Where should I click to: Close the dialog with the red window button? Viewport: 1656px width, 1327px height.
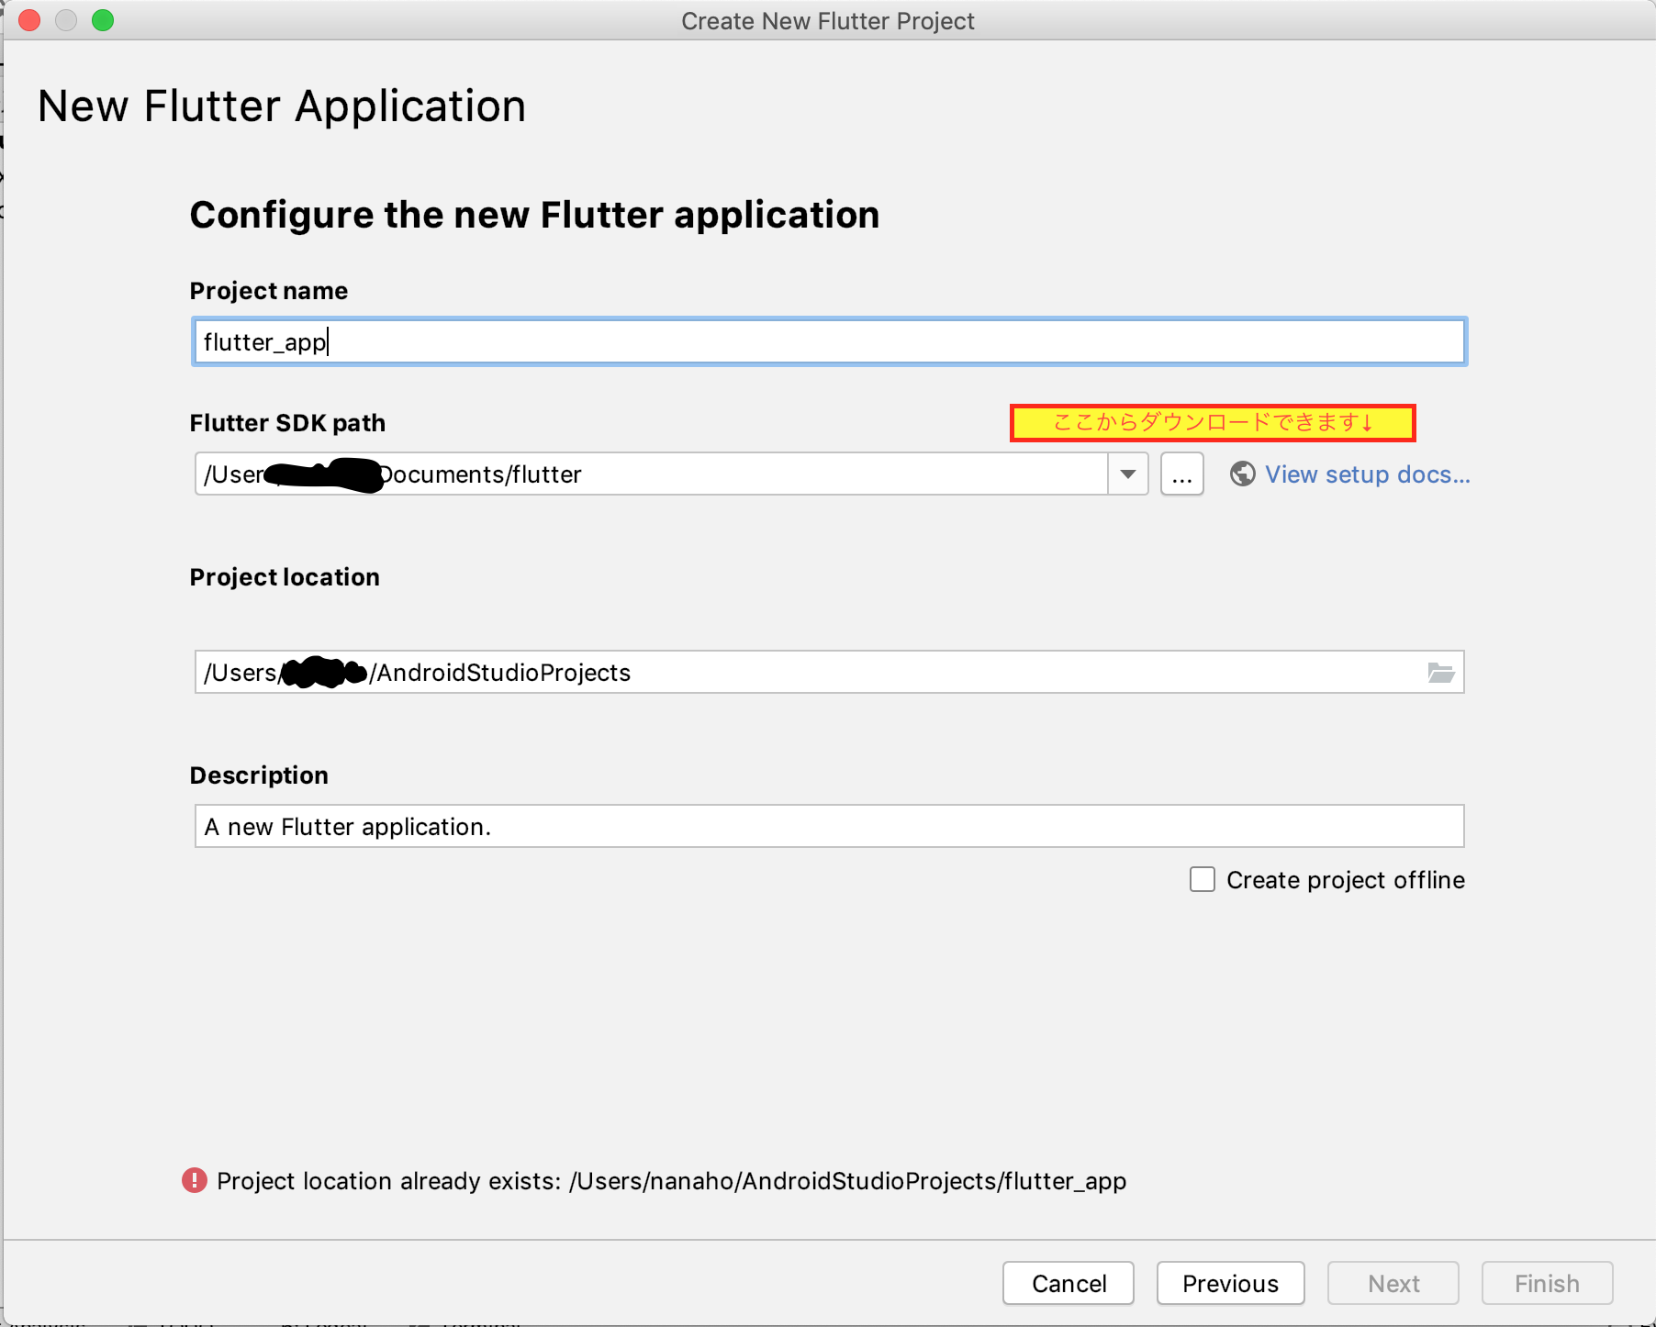pyautogui.click(x=29, y=20)
